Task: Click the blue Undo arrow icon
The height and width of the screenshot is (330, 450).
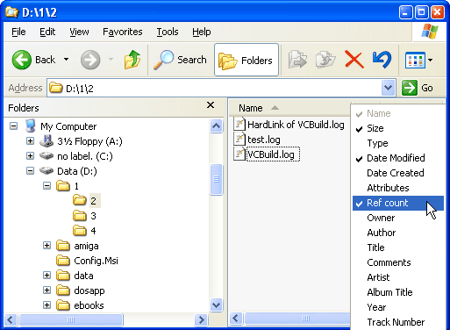Action: click(382, 60)
